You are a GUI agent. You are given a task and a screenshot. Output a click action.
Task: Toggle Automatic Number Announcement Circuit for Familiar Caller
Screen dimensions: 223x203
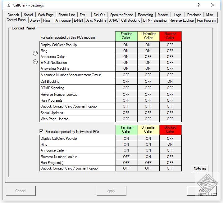126,75
